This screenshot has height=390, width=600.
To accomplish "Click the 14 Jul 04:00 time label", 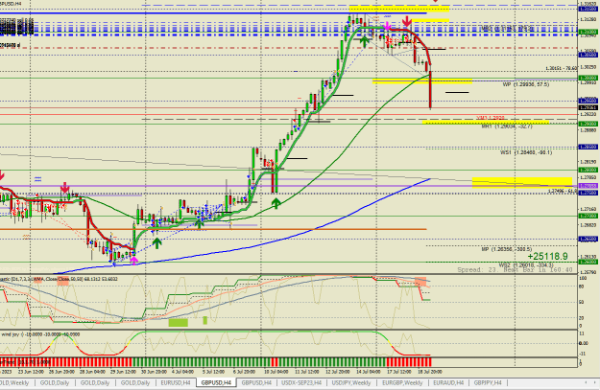I will pyautogui.click(x=369, y=371).
